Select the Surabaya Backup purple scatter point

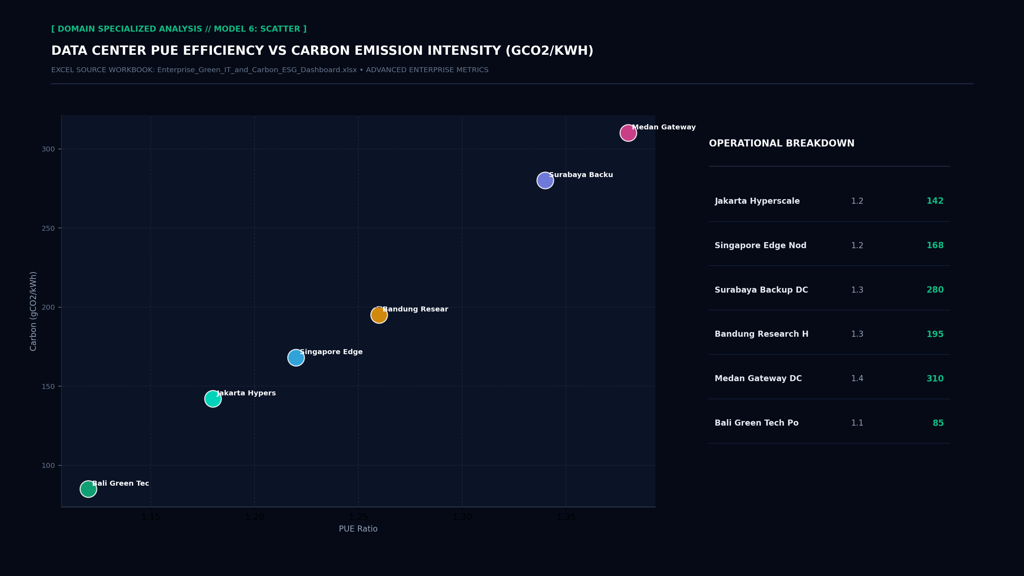click(x=545, y=181)
